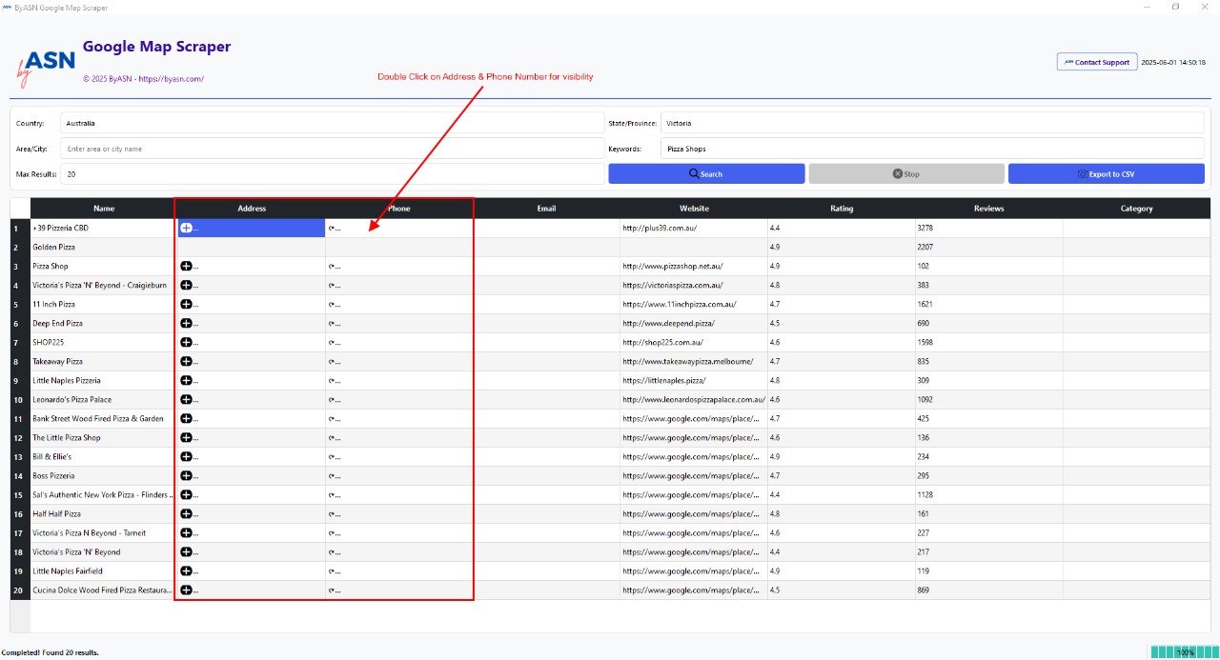Select row header number 10

pyautogui.click(x=20, y=400)
